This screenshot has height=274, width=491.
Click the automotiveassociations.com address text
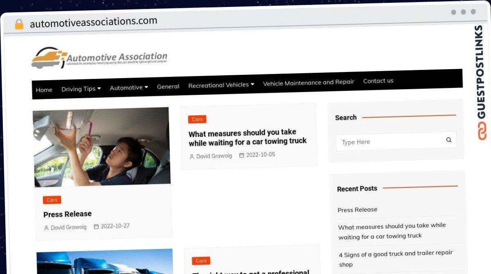[x=94, y=22]
